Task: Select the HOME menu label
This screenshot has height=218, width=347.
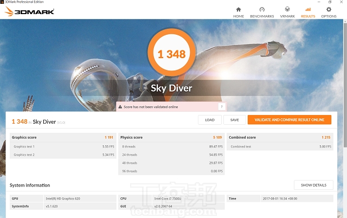Action: pyautogui.click(x=239, y=16)
